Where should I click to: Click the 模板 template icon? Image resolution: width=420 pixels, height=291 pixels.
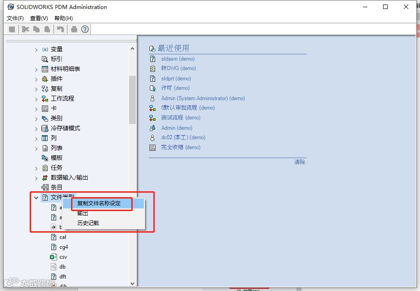point(45,158)
